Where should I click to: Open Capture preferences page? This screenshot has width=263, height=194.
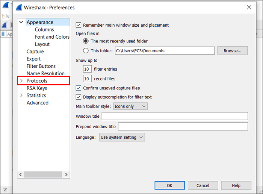point(35,52)
